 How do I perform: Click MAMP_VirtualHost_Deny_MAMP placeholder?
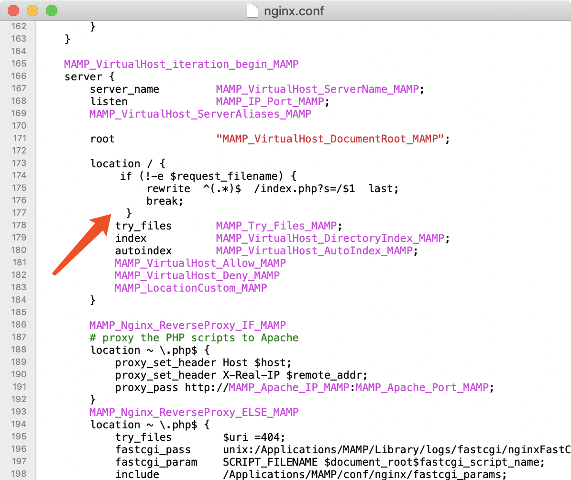197,275
